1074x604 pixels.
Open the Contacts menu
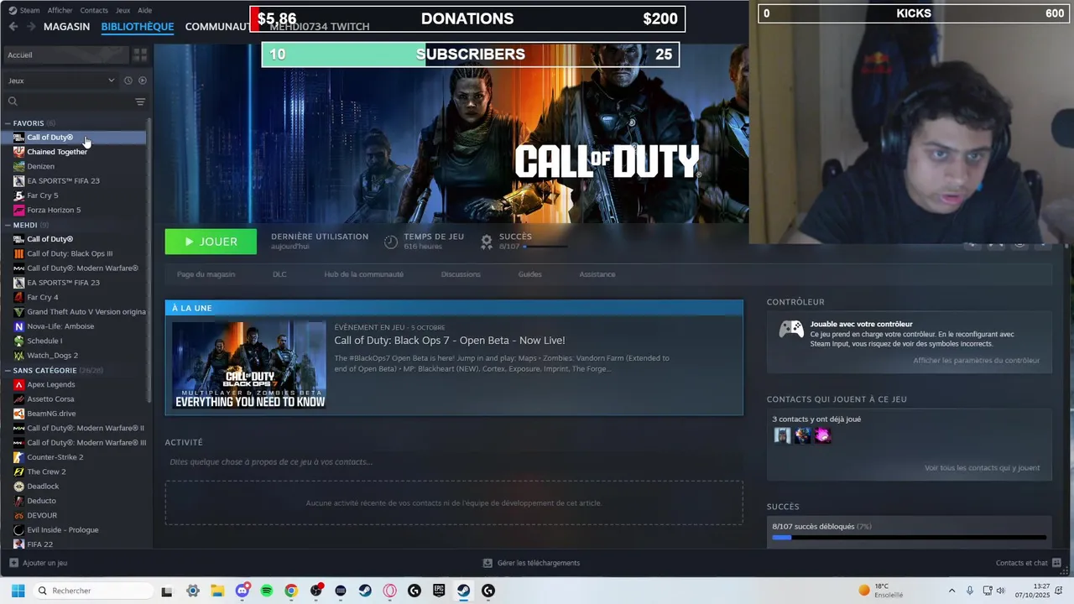(94, 10)
